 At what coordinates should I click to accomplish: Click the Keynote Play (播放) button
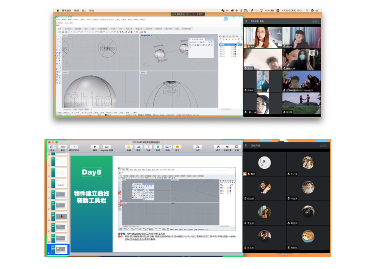point(95,147)
